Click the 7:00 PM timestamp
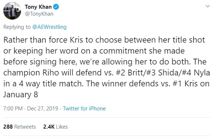Screen dimensions: 213x137 (x=13, y=109)
